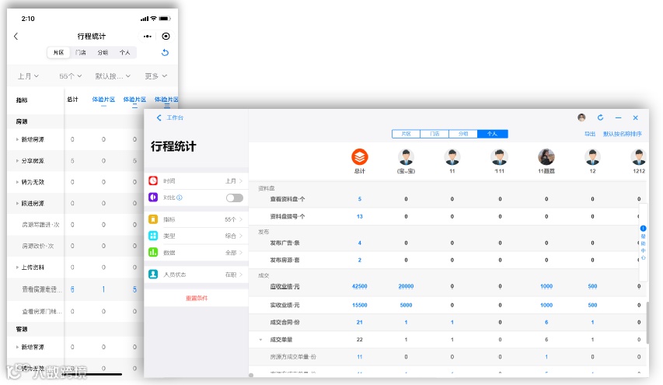The image size is (663, 385).
Task: Click the 默认按名称排序 sort link
Action: point(622,134)
